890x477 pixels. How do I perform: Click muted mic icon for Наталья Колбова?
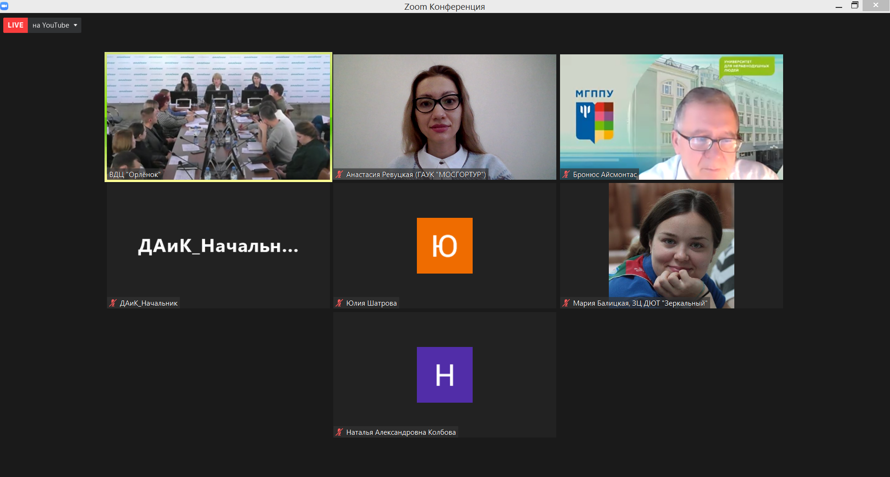(x=339, y=432)
